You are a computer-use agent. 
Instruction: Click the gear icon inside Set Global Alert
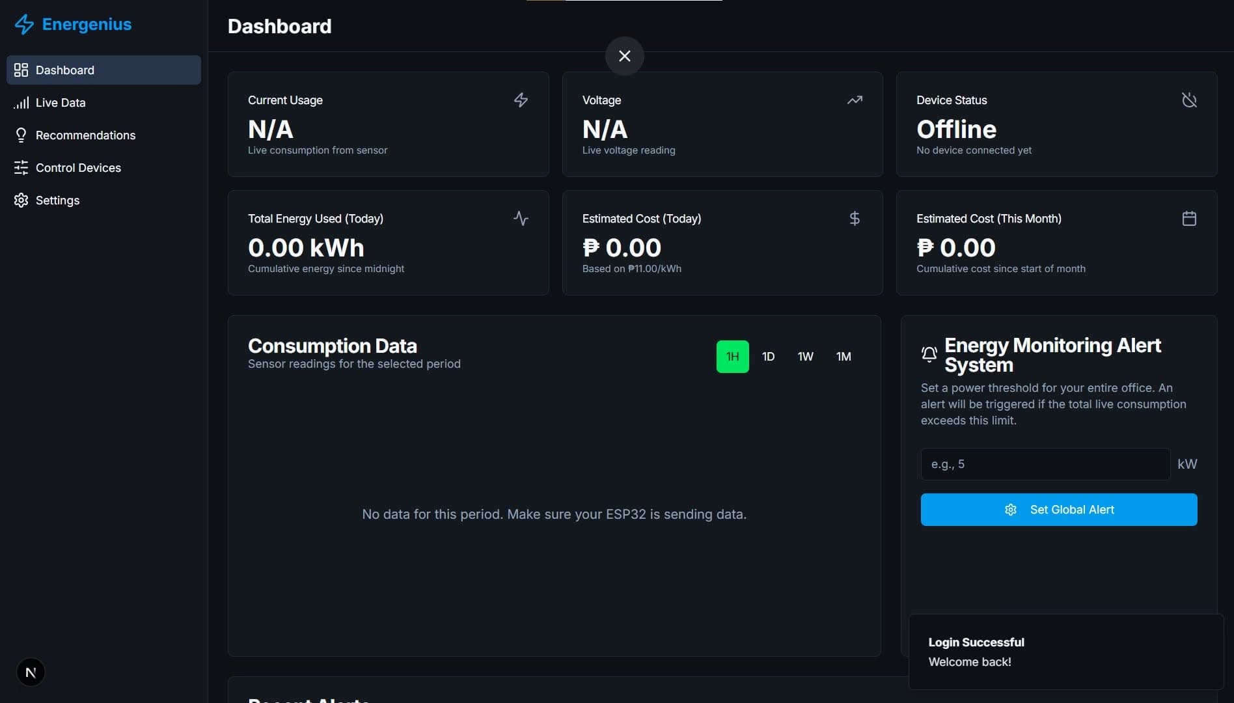(1011, 510)
